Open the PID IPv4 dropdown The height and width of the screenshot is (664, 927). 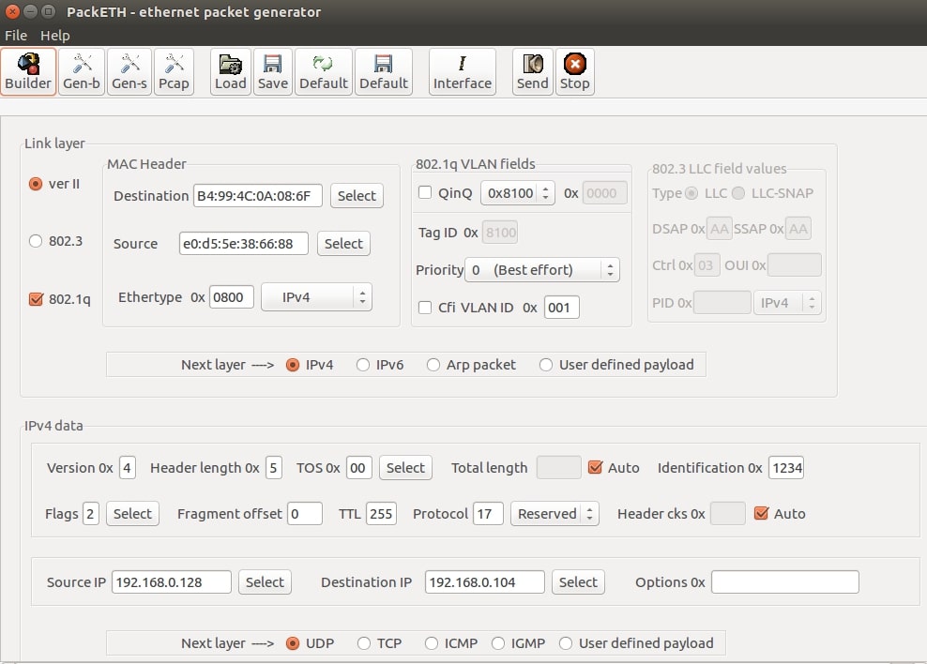[787, 303]
